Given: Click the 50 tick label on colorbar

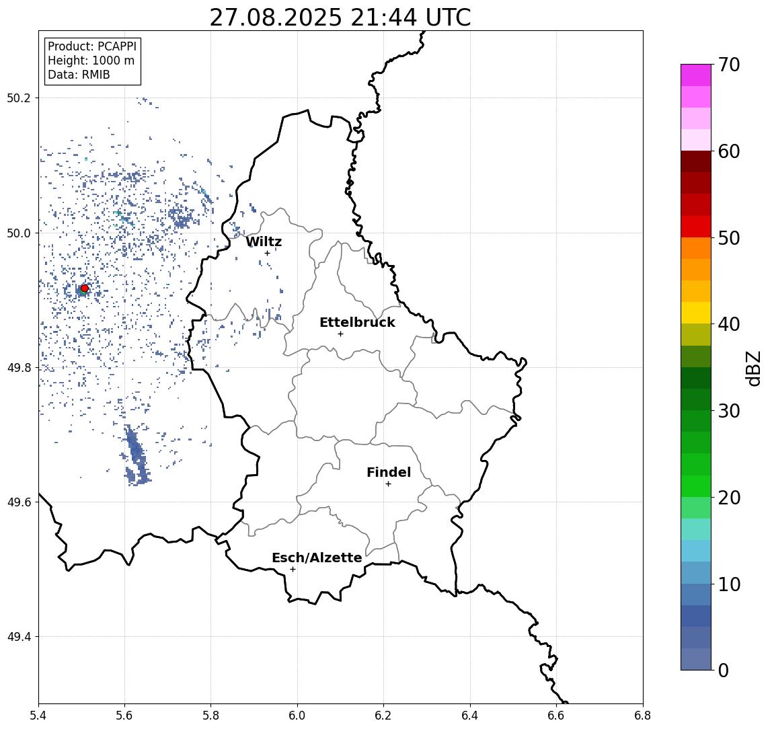Looking at the screenshot, I should coord(729,238).
